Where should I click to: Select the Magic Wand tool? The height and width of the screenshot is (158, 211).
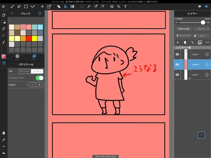pos(89,7)
